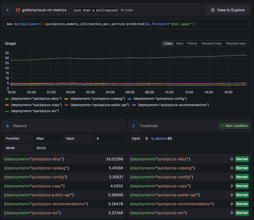
Task: Toggle quickpizza-catalog series in graph legend
Action: 98,99
